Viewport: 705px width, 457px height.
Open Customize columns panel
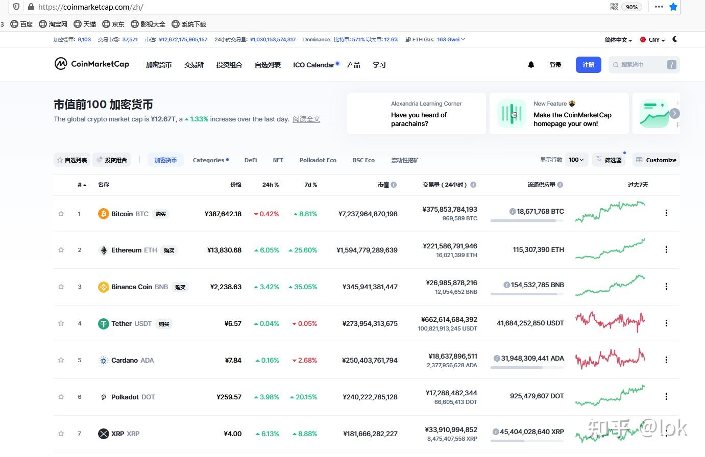point(656,160)
